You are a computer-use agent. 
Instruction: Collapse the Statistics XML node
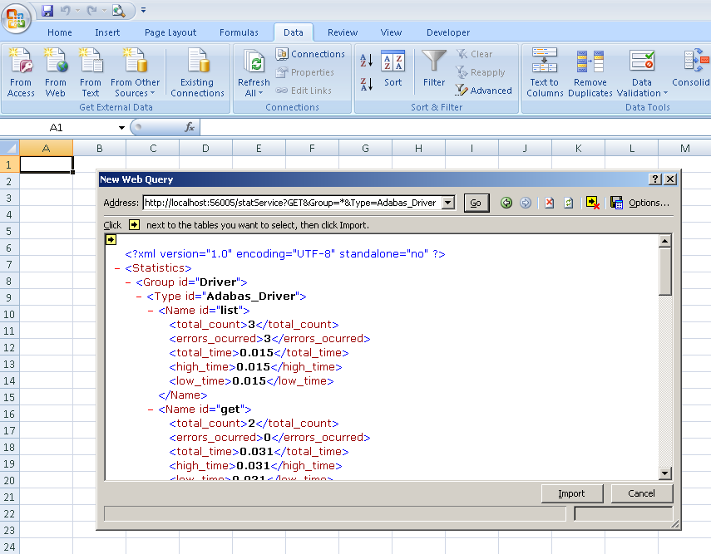(x=117, y=268)
